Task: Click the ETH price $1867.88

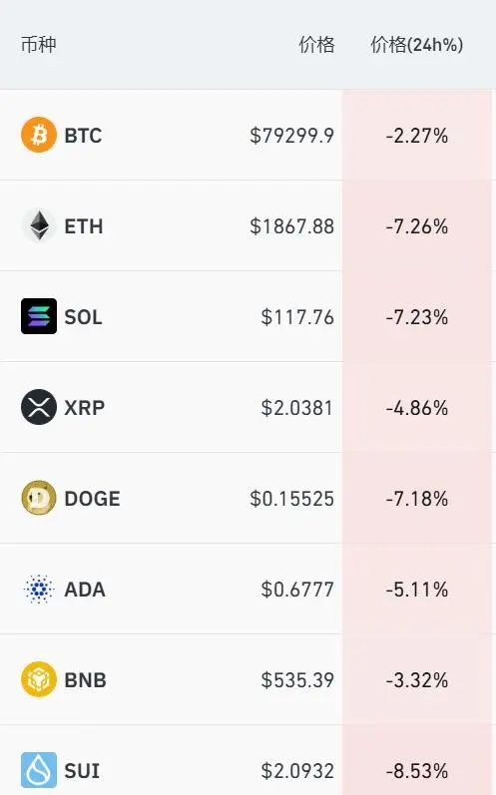Action: pyautogui.click(x=292, y=226)
